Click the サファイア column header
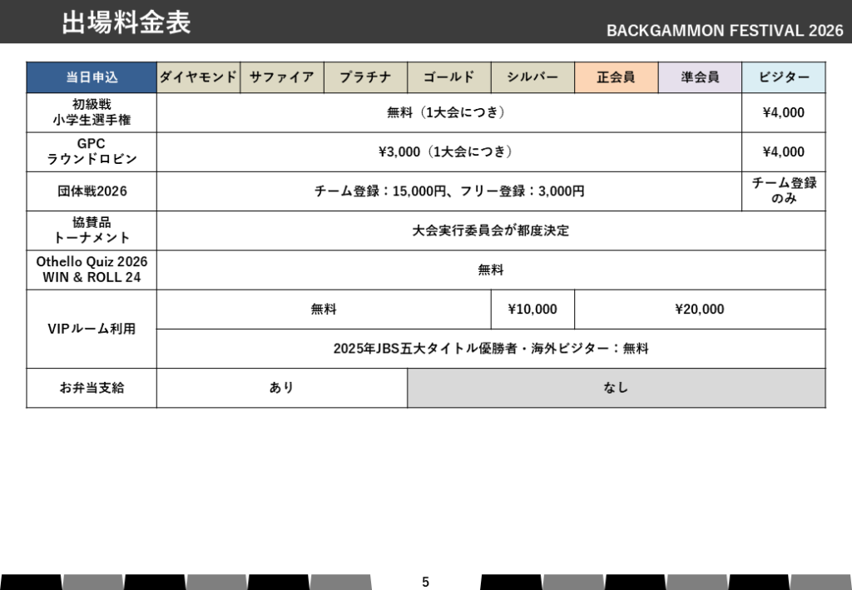Viewport: 852px width, 590px height. point(282,77)
